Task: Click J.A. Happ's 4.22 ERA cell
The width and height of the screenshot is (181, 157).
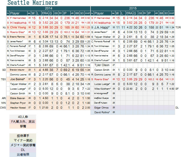Action: coord(129,28)
